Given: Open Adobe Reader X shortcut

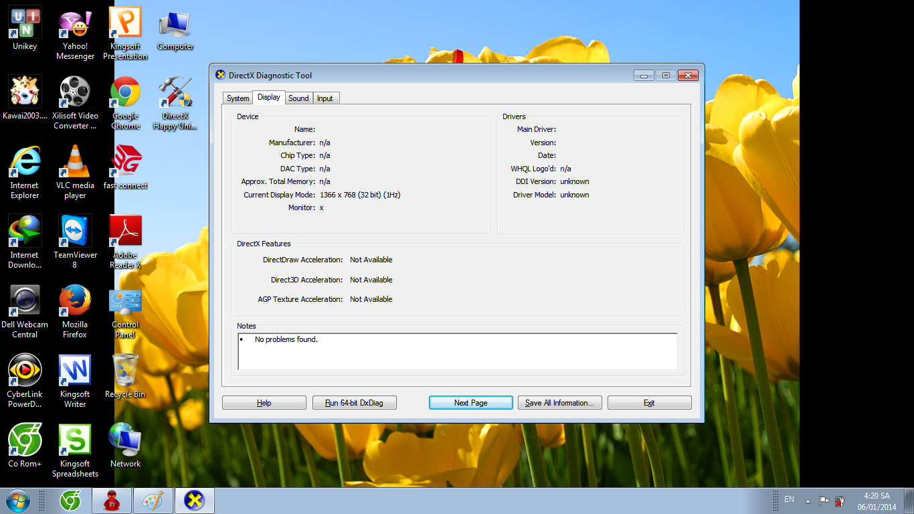Looking at the screenshot, I should pyautogui.click(x=125, y=243).
